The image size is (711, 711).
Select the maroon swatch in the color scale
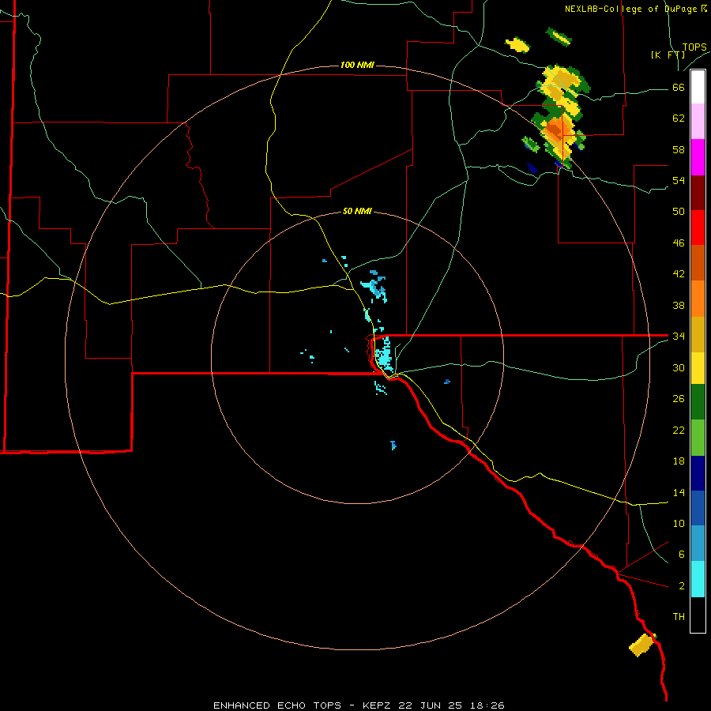(698, 193)
